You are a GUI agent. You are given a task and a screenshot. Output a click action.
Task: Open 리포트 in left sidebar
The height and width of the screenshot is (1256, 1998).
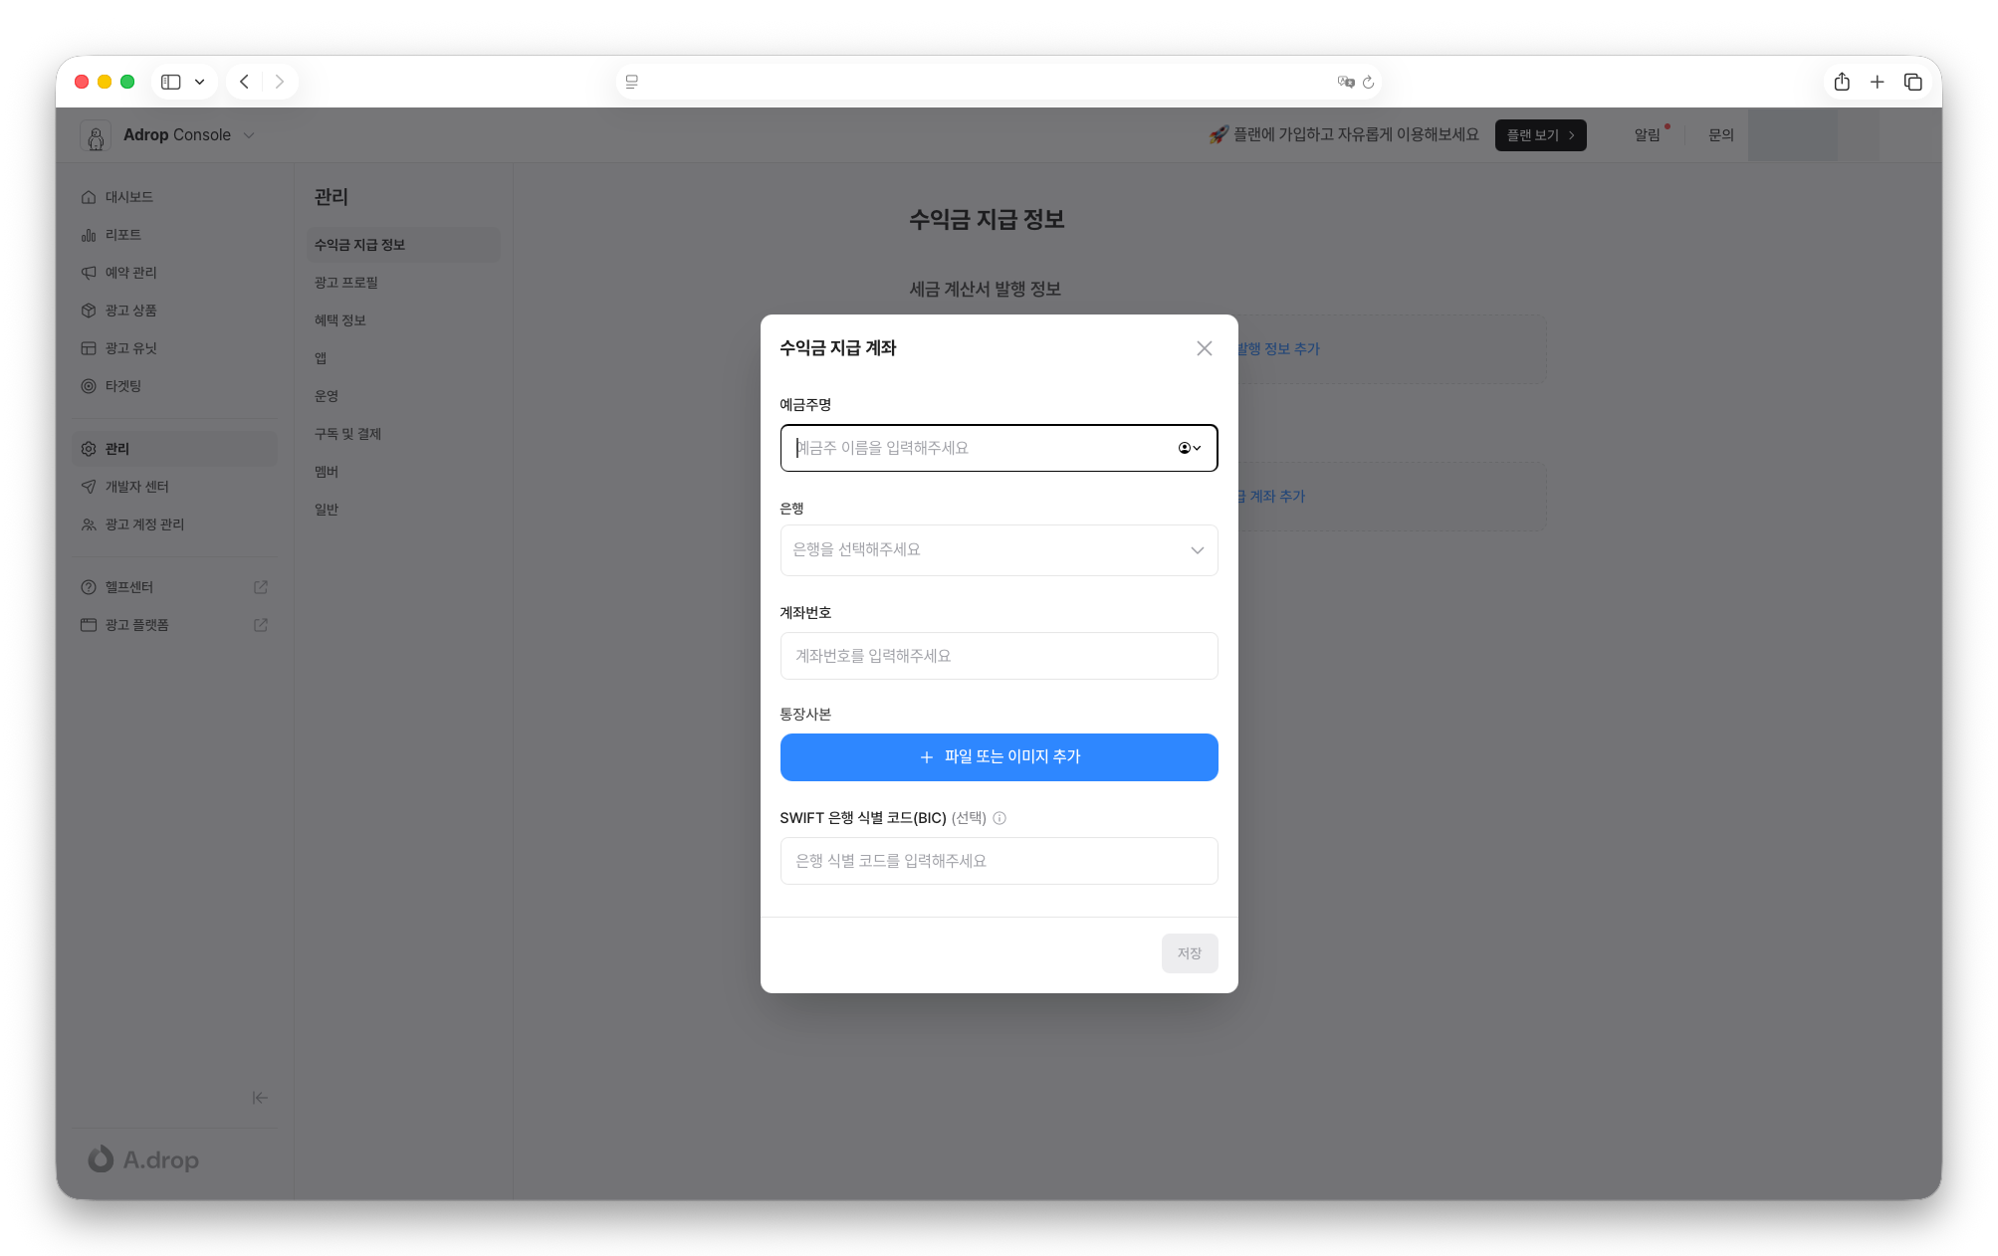point(123,235)
